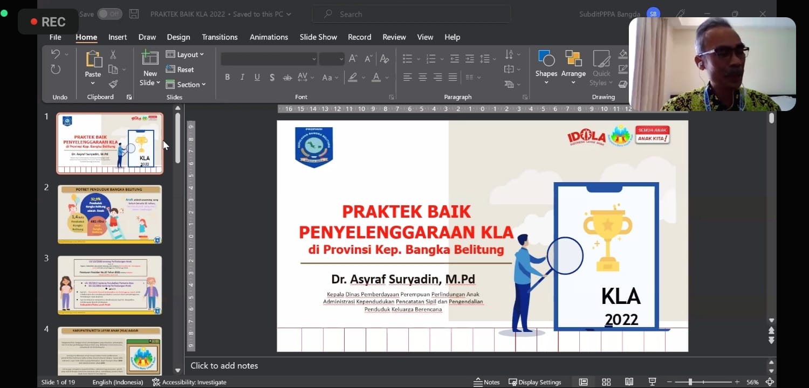
Task: Click the Redo arrow icon
Action: (x=56, y=70)
